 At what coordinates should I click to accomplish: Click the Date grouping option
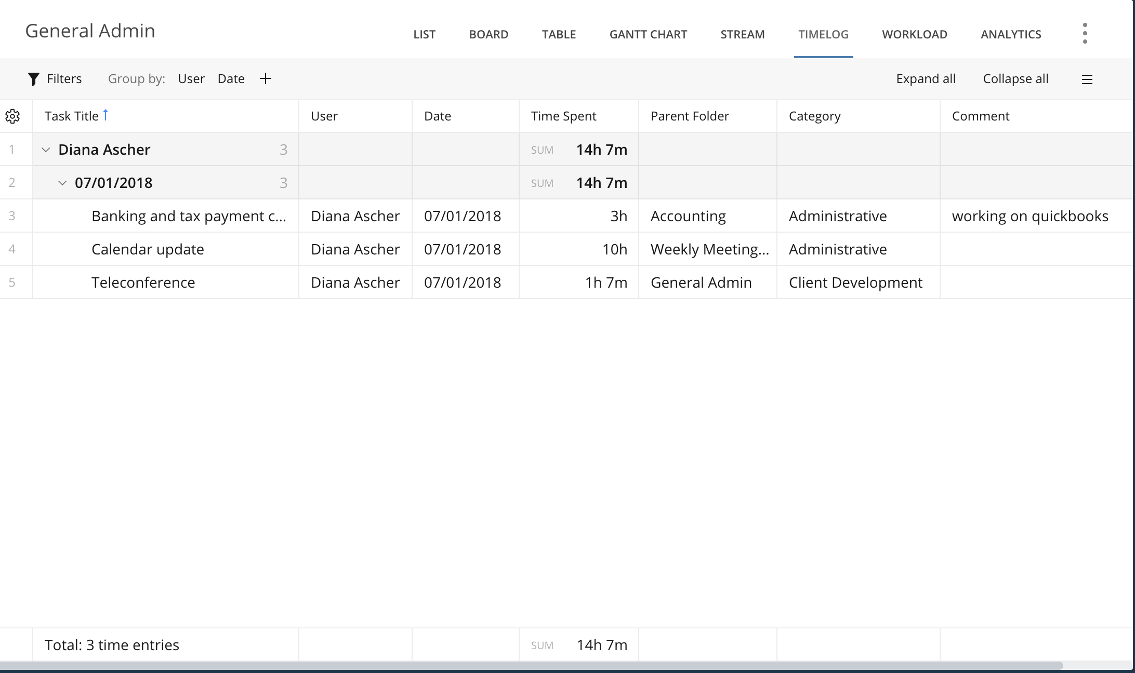(x=231, y=79)
